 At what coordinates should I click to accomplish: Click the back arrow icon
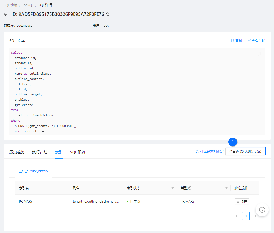tap(6, 14)
